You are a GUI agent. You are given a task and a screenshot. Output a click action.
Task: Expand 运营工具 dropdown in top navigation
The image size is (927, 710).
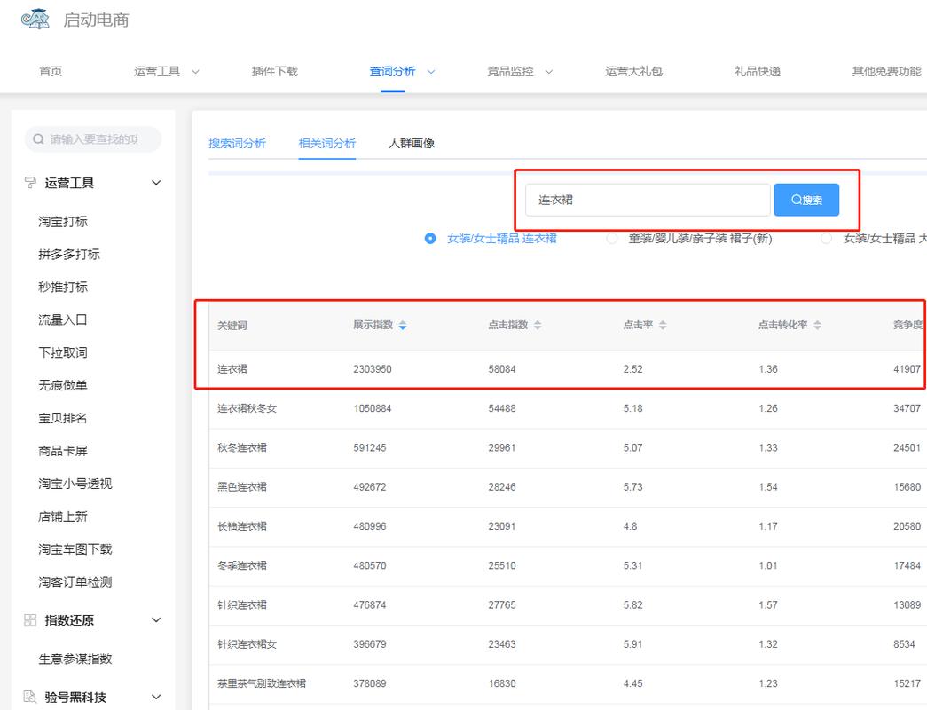[196, 72]
